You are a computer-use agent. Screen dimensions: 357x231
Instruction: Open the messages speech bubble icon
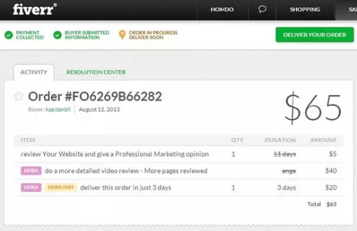pyautogui.click(x=262, y=9)
